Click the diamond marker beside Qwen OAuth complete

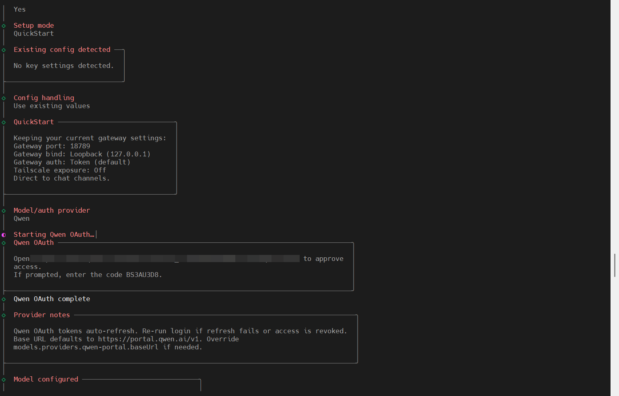point(4,299)
